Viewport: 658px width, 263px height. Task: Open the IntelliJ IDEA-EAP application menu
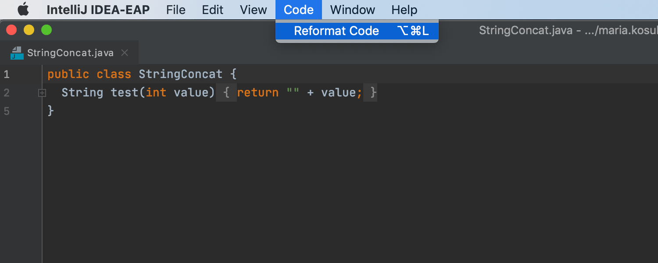pos(98,10)
